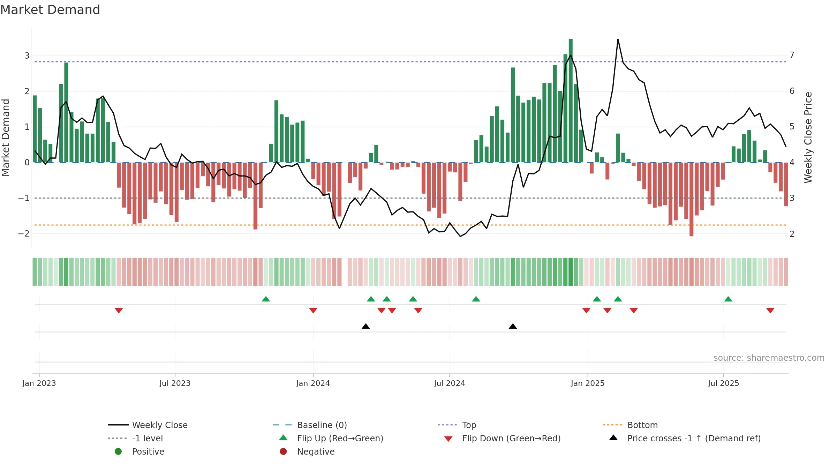Click the Flip Down (Green→Red) legend label
Screen dimensions: 837x471
511,438
